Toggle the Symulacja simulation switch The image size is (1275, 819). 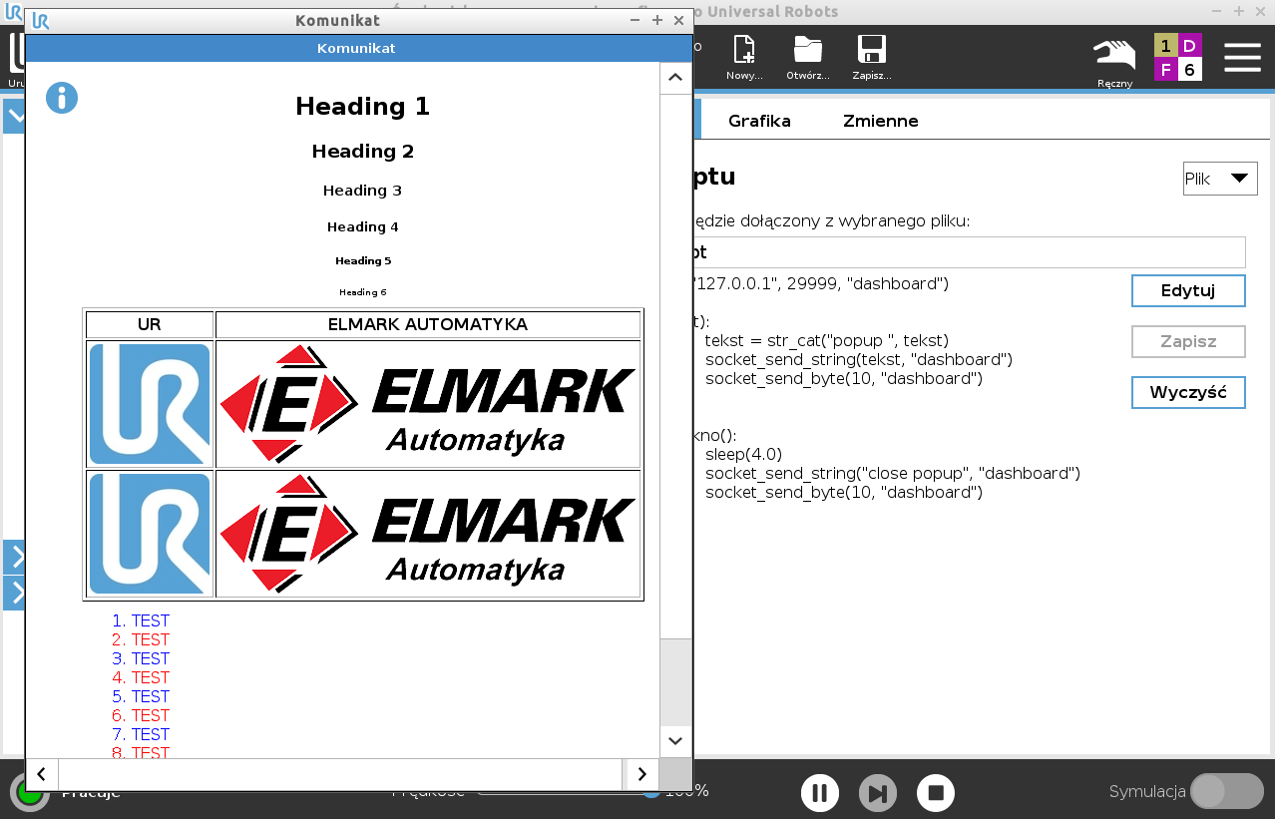coord(1227,791)
